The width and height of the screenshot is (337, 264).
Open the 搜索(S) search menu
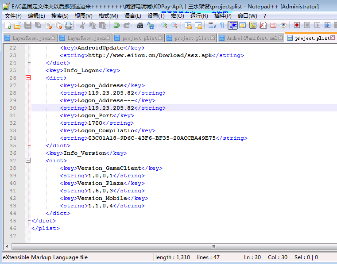coord(60,16)
